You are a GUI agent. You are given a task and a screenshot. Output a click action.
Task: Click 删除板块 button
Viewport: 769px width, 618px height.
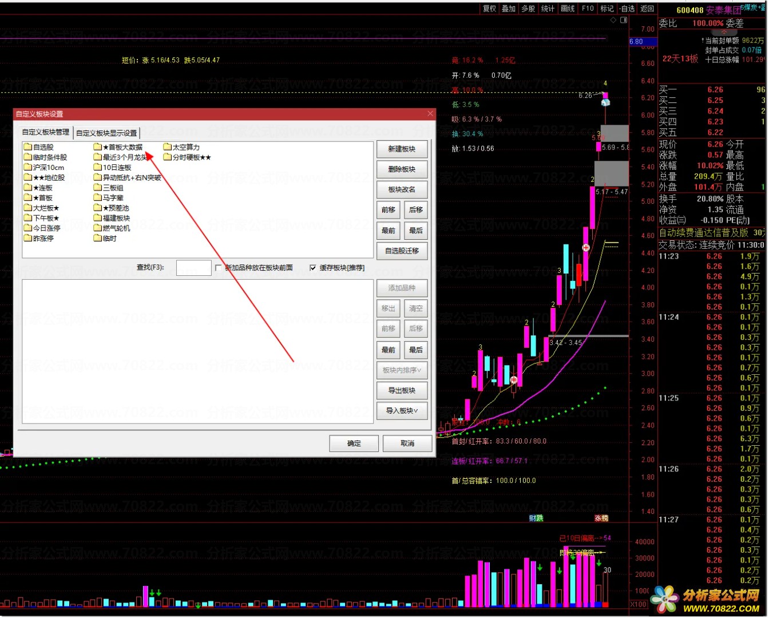pos(402,169)
